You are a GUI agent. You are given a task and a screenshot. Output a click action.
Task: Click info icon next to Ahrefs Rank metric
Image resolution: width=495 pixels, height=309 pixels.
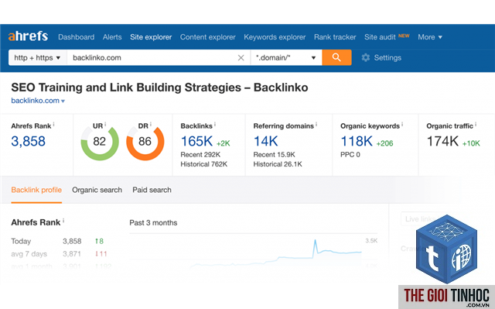point(53,125)
